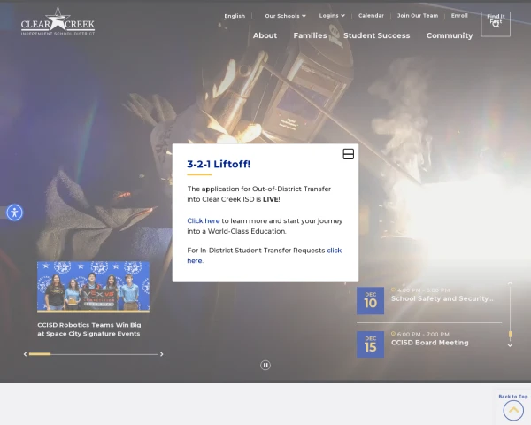
Task: Expand the Our Schools dropdown
Action: 285,16
